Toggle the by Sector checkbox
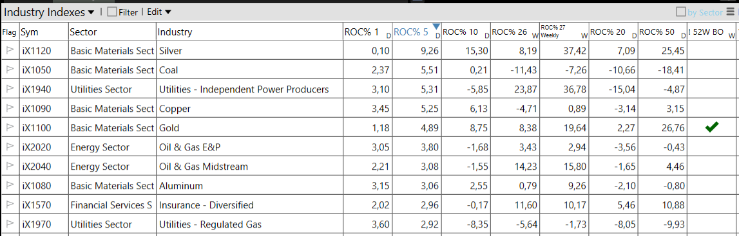 (681, 12)
